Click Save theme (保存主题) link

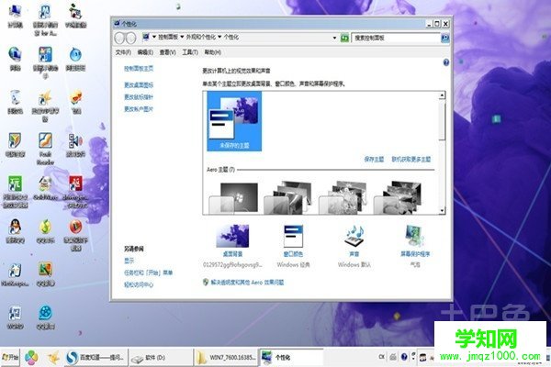(374, 160)
